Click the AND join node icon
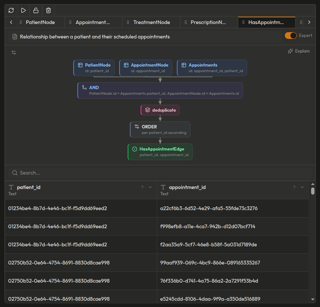Viewport: 320px width, 307px height. tap(84, 87)
